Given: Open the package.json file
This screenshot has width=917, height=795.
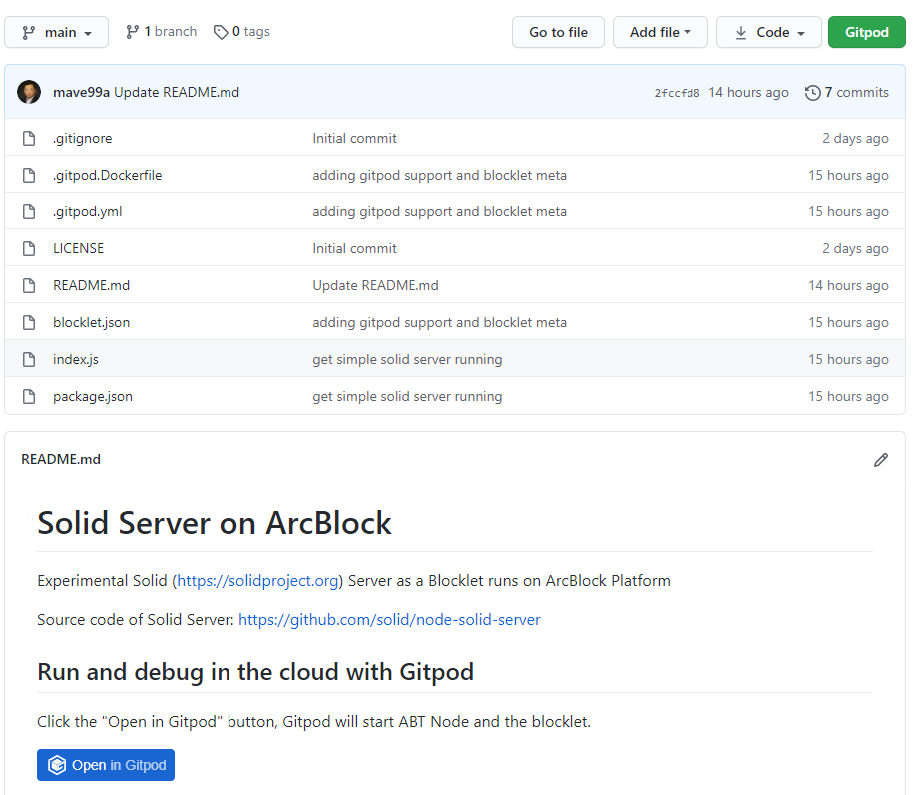Looking at the screenshot, I should 93,396.
